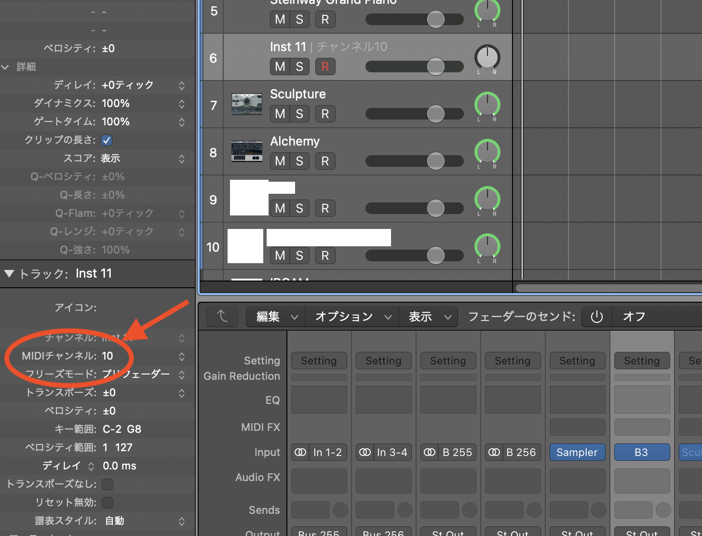Click the stereo format icon beside B 255
The width and height of the screenshot is (702, 536).
tap(430, 452)
